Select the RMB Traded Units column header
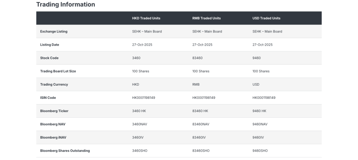 pyautogui.click(x=206, y=18)
